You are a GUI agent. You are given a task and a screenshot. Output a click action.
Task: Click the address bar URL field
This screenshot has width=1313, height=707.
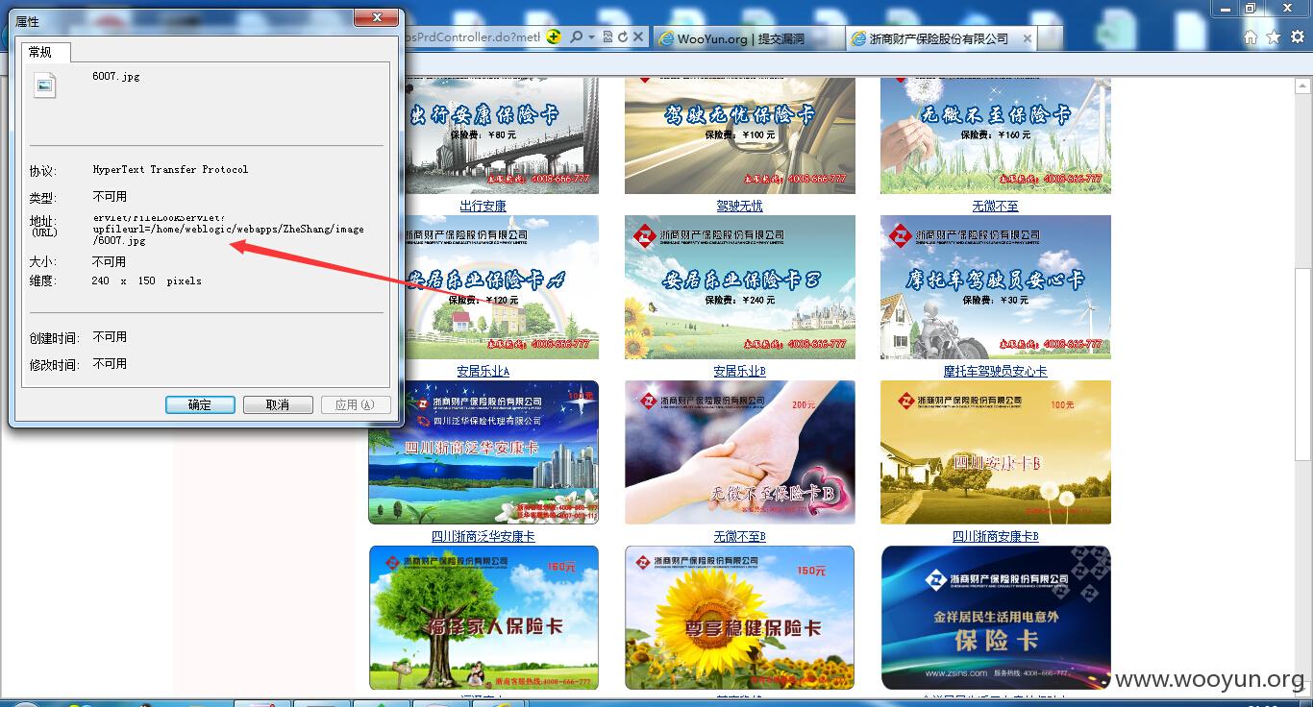(x=473, y=37)
